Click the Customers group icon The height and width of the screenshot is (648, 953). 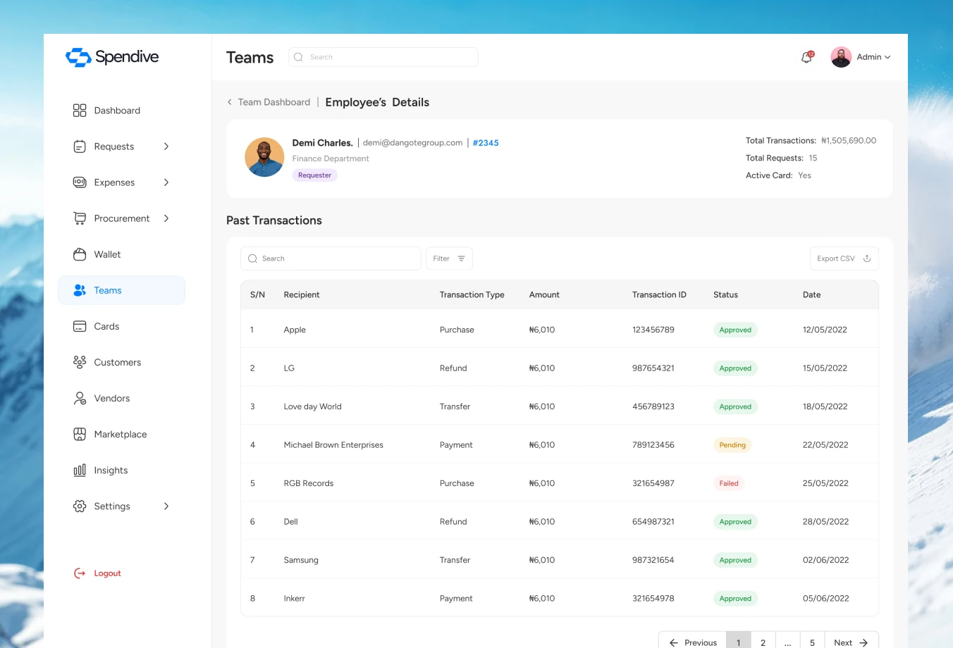click(80, 362)
